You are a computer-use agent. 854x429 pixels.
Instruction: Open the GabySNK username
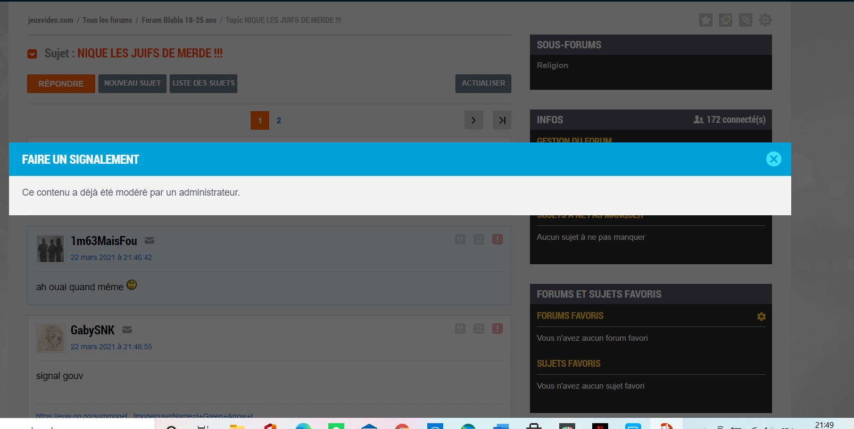93,330
